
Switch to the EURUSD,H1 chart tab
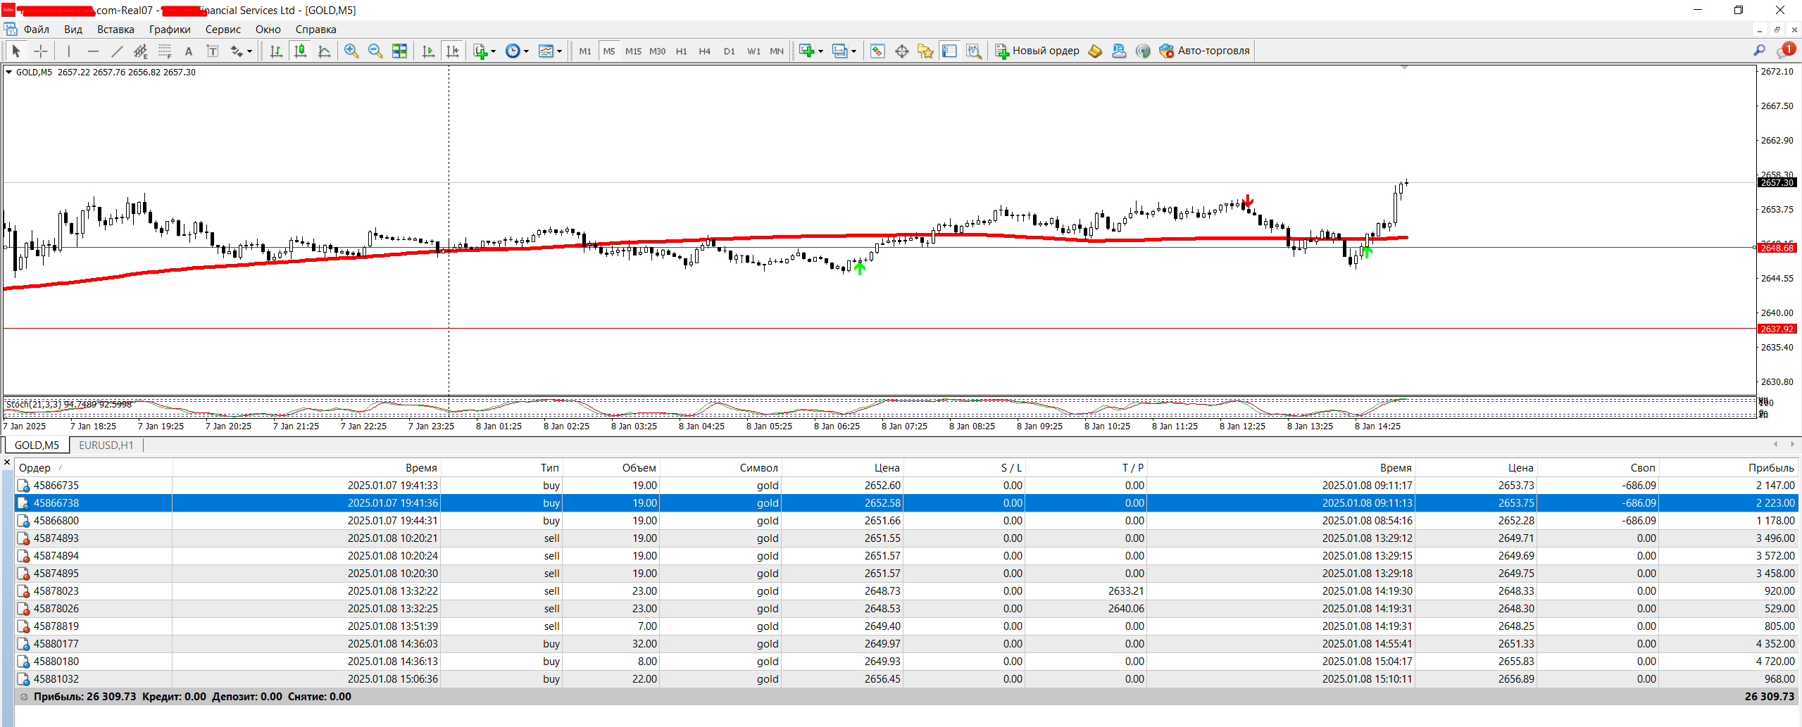click(106, 445)
